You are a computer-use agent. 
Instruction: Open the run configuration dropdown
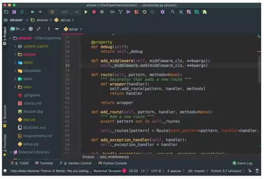coord(65,12)
